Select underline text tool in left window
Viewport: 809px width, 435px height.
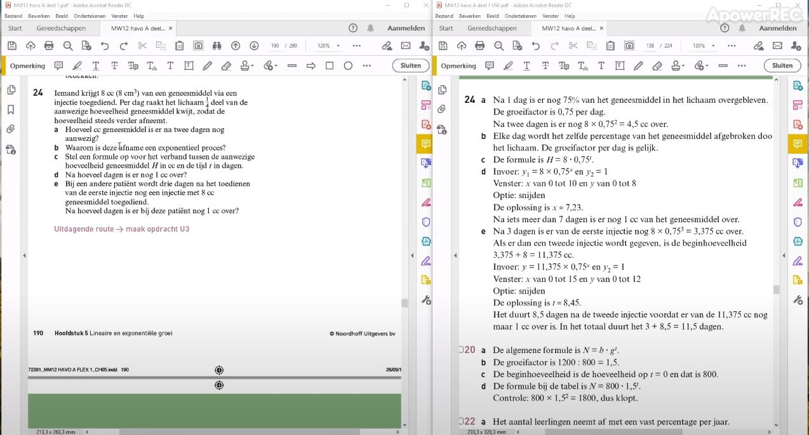pyautogui.click(x=96, y=65)
